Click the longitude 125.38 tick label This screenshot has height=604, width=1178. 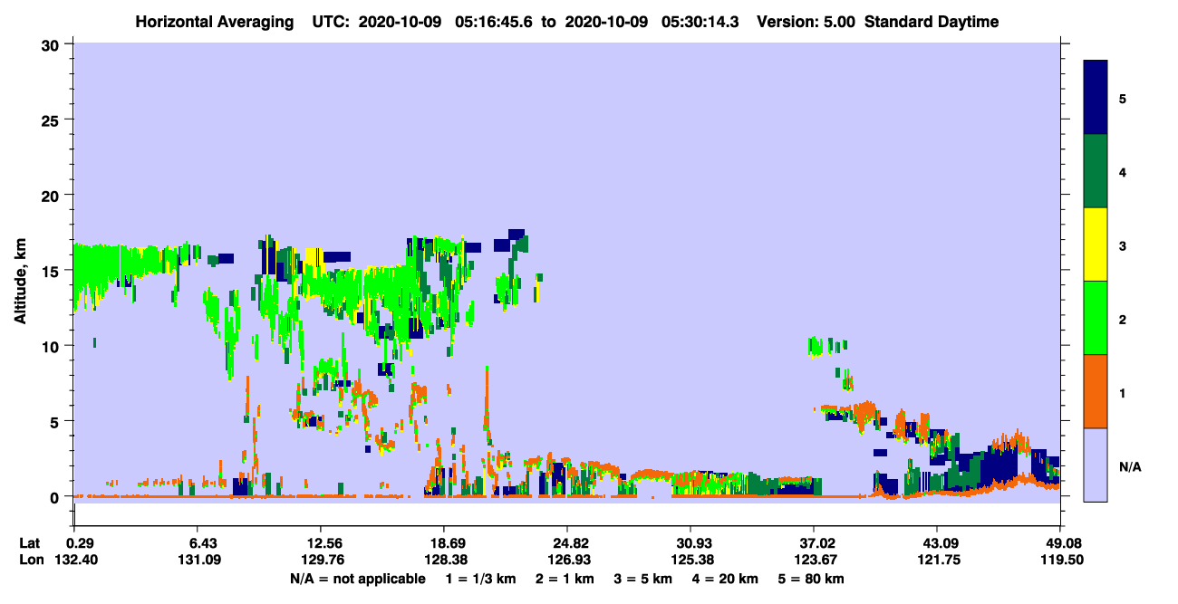click(690, 561)
